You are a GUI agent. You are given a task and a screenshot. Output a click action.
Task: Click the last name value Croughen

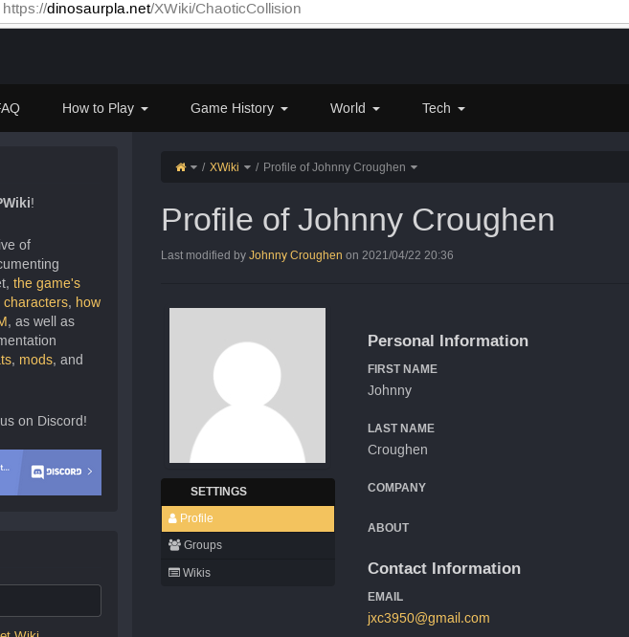(397, 450)
